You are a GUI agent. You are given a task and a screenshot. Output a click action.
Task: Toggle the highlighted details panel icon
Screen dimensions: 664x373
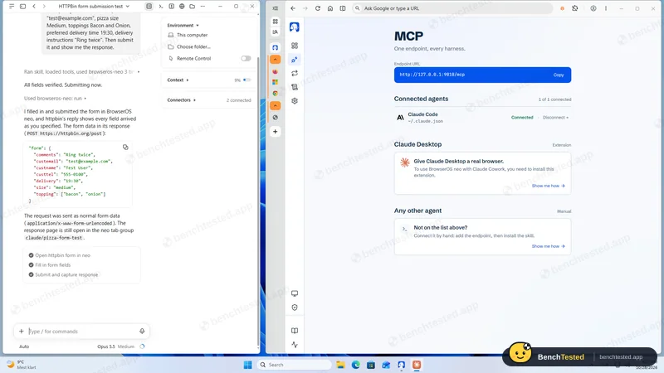pyautogui.click(x=149, y=7)
